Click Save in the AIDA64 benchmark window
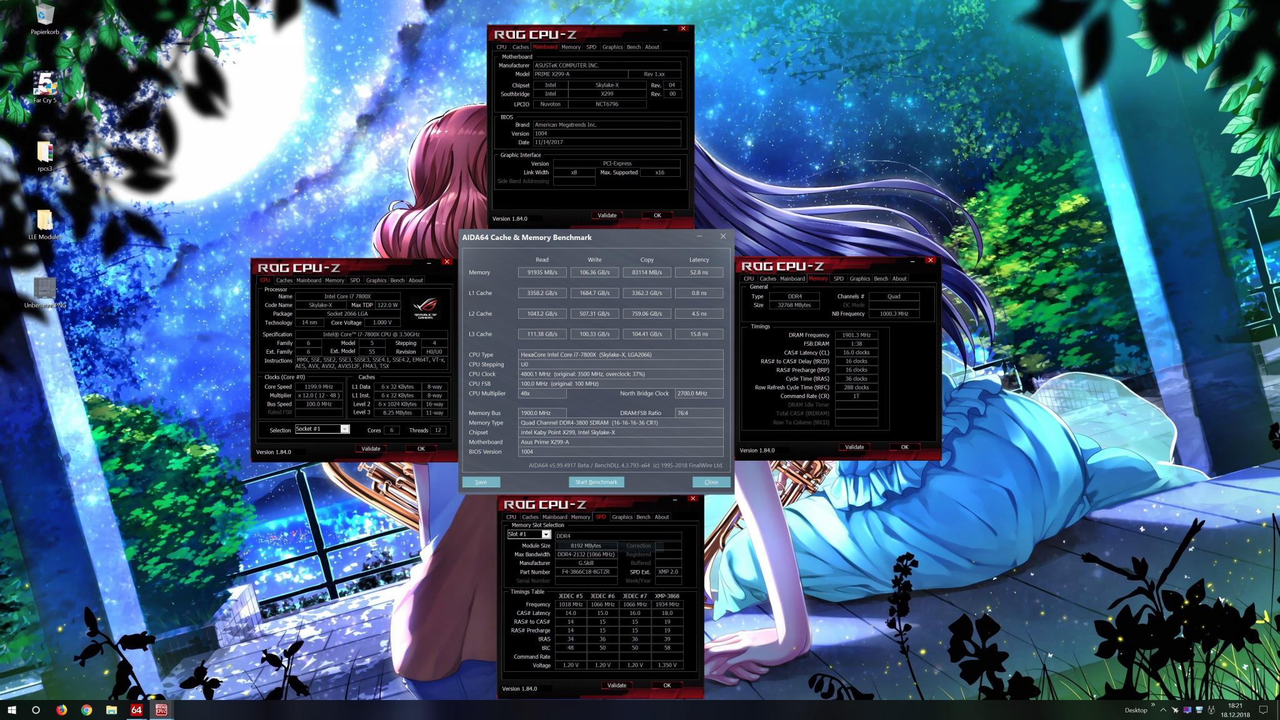This screenshot has height=720, width=1280. 481,482
